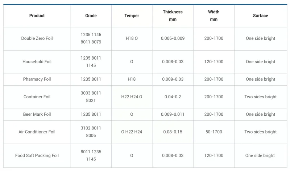
Task: Click the H22 H24 O temper cell
Action: coord(132,97)
